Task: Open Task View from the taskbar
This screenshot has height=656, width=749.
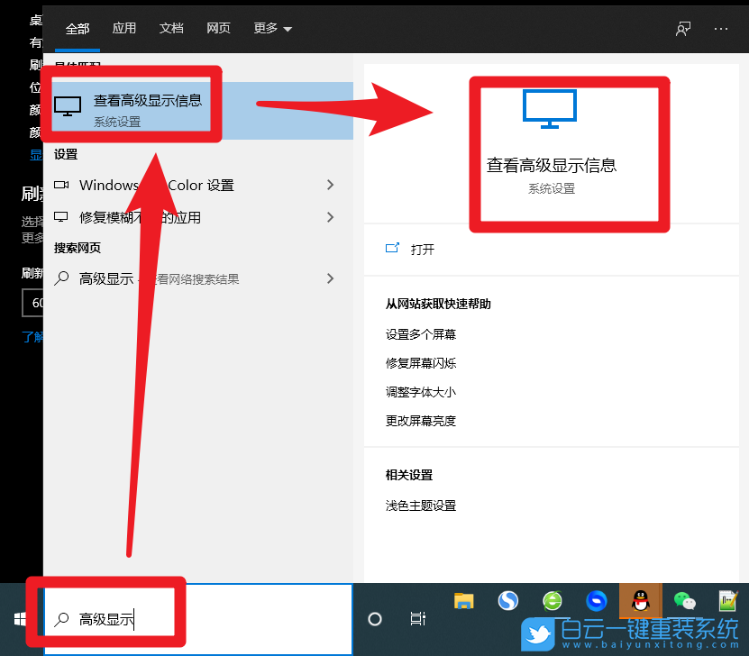Action: click(417, 619)
